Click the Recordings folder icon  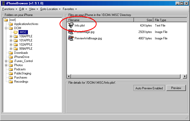(x=11, y=82)
